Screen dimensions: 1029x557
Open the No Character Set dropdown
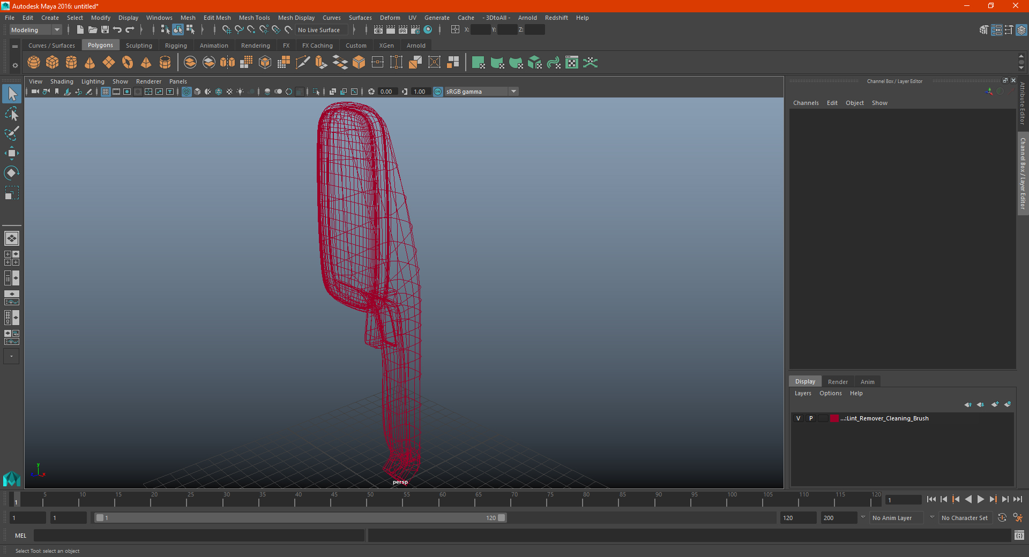point(966,518)
